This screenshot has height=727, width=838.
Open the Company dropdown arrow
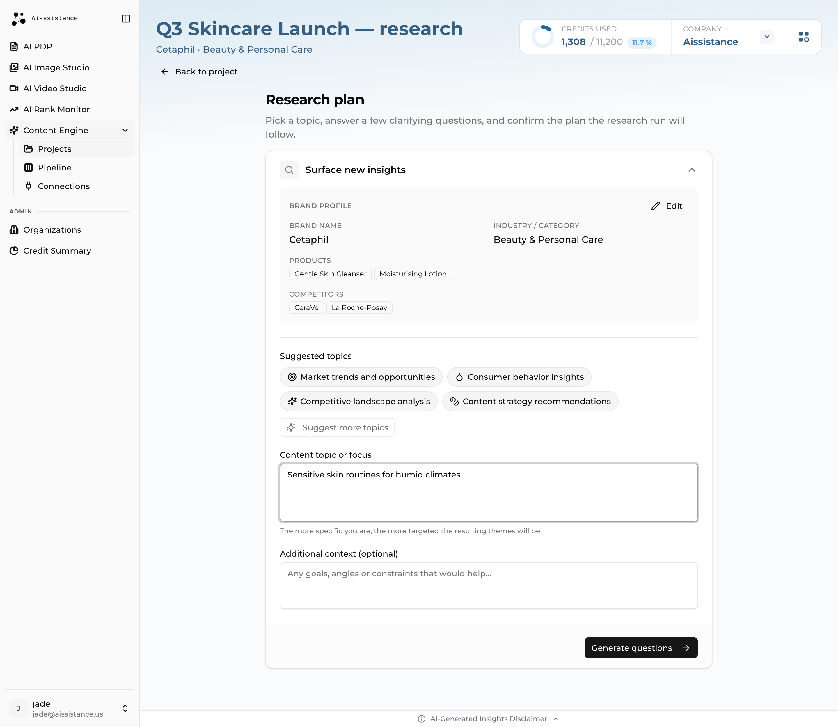pyautogui.click(x=766, y=37)
